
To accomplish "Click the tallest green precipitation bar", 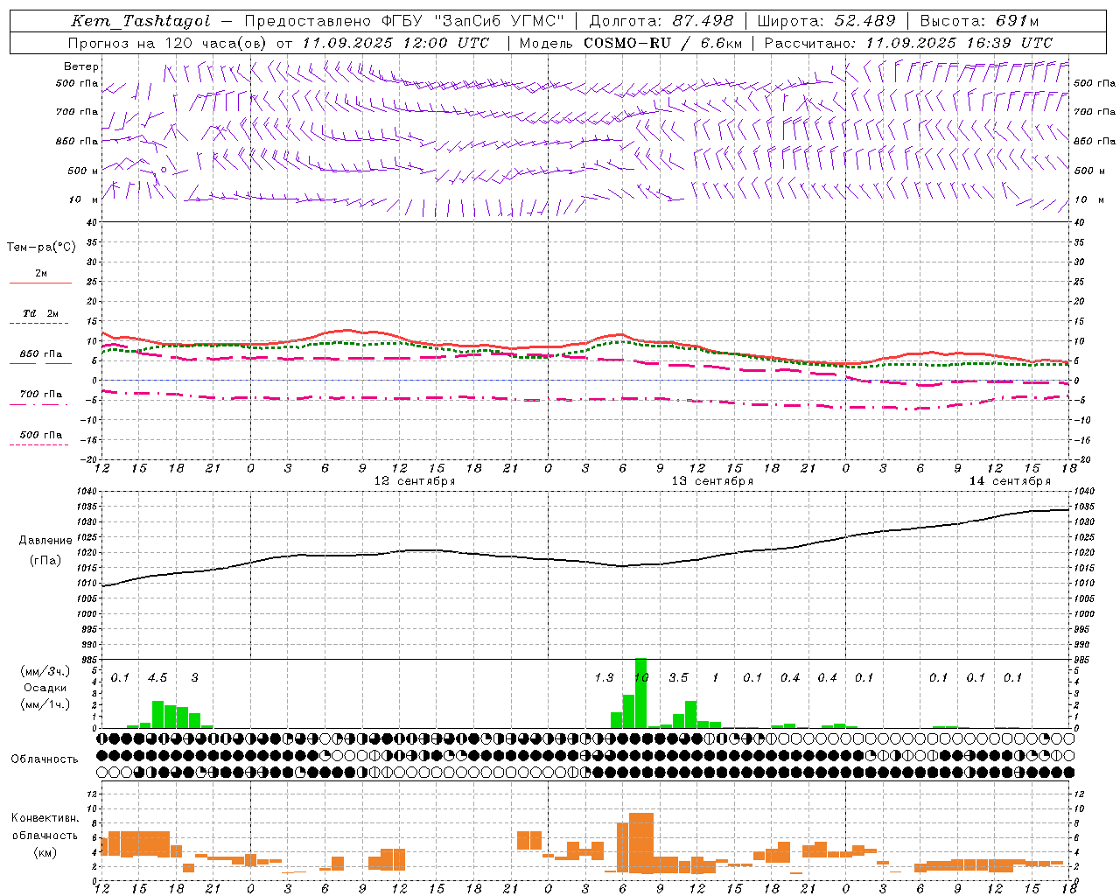I will click(640, 693).
